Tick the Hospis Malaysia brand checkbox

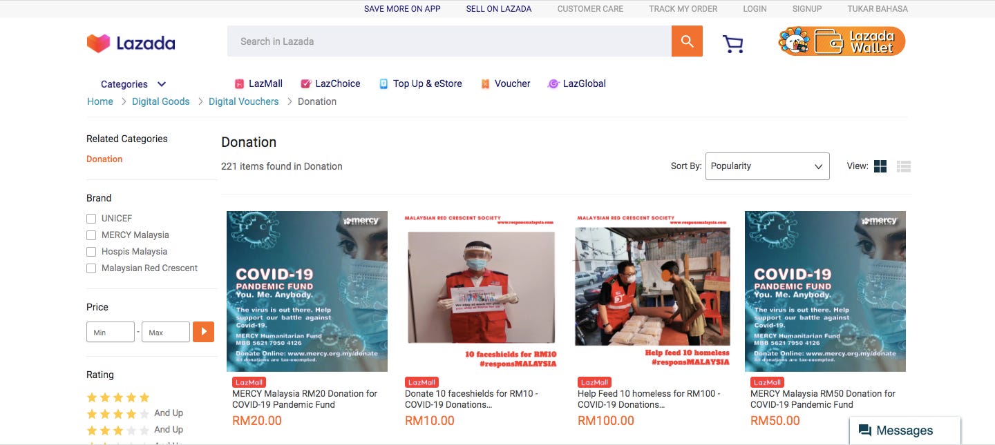pyautogui.click(x=91, y=252)
